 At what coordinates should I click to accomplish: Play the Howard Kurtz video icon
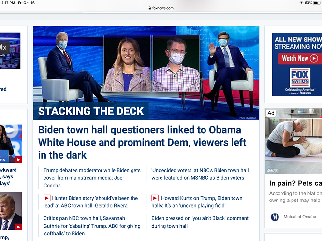click(x=155, y=198)
